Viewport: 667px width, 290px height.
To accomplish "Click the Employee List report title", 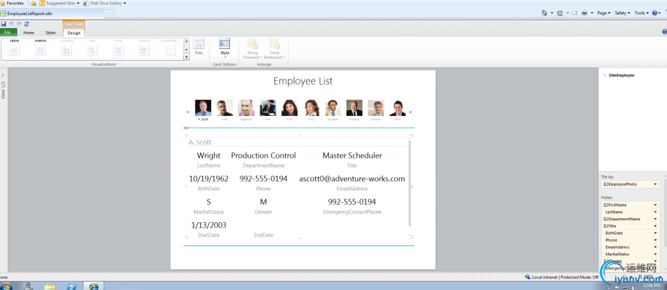I will coord(303,81).
